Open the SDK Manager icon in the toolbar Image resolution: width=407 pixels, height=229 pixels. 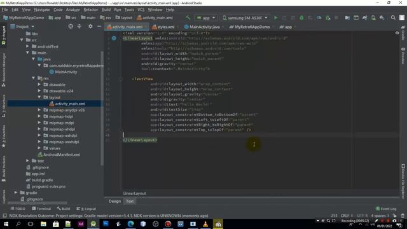[382, 18]
